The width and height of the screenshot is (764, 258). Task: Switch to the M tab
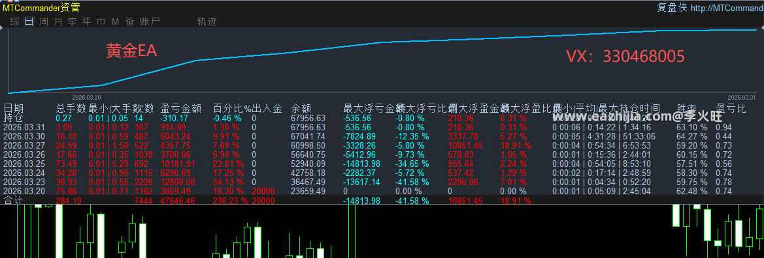pyautogui.click(x=116, y=21)
